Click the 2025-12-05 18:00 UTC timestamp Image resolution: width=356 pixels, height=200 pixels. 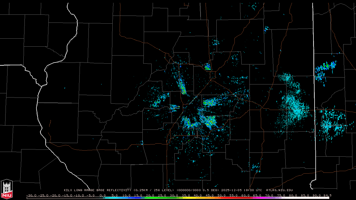click(x=241, y=190)
